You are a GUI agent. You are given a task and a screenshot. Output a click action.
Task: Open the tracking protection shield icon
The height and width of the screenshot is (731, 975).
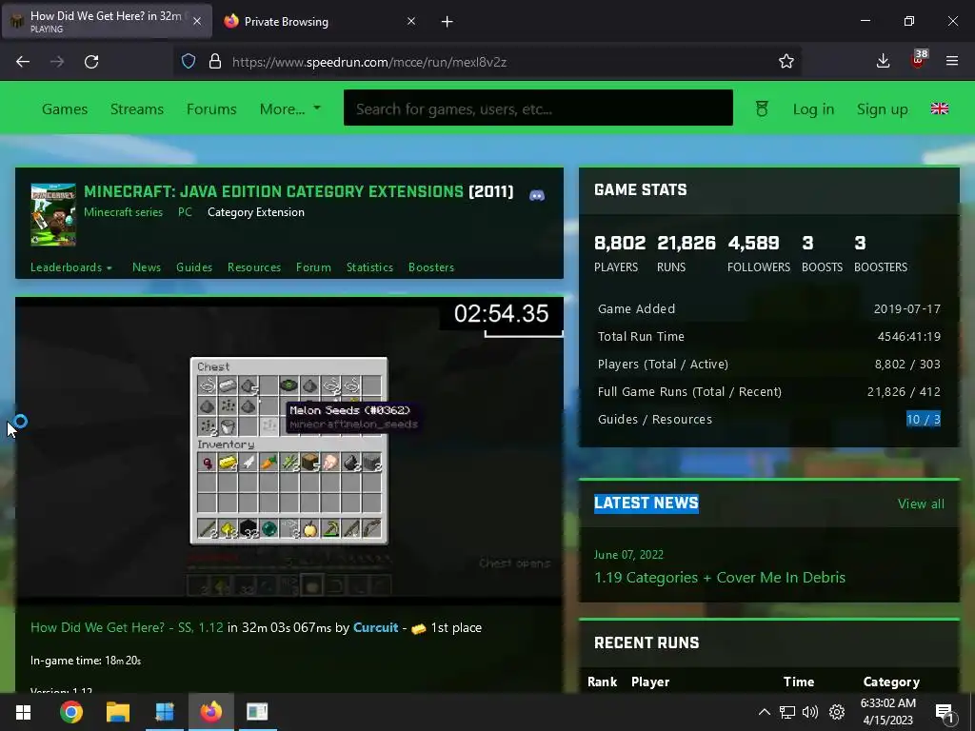(x=189, y=62)
